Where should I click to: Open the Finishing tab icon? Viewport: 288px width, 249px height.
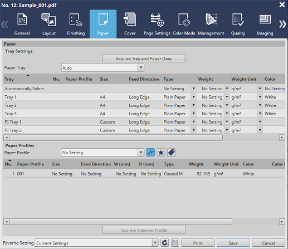(76, 19)
